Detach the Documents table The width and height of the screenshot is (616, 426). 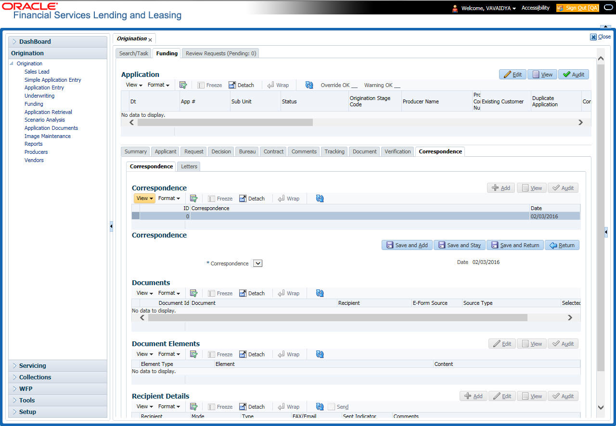252,293
